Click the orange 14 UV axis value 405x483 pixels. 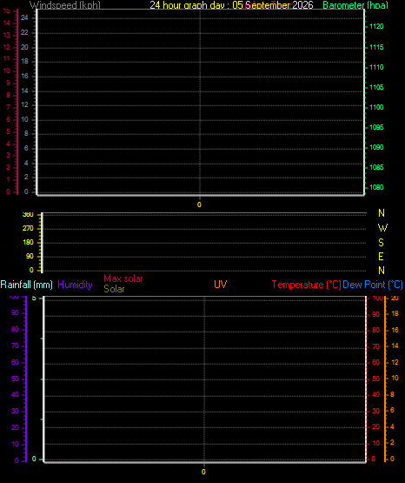coord(395,345)
